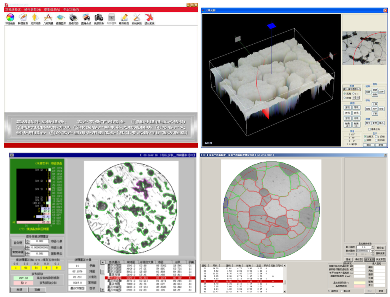Viewport: 390px width, 297px height.
Task: Click the 主视 front view button
Action: tap(347, 107)
